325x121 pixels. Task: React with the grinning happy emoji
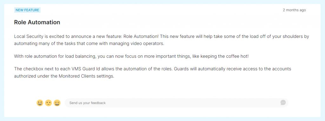[40, 103]
